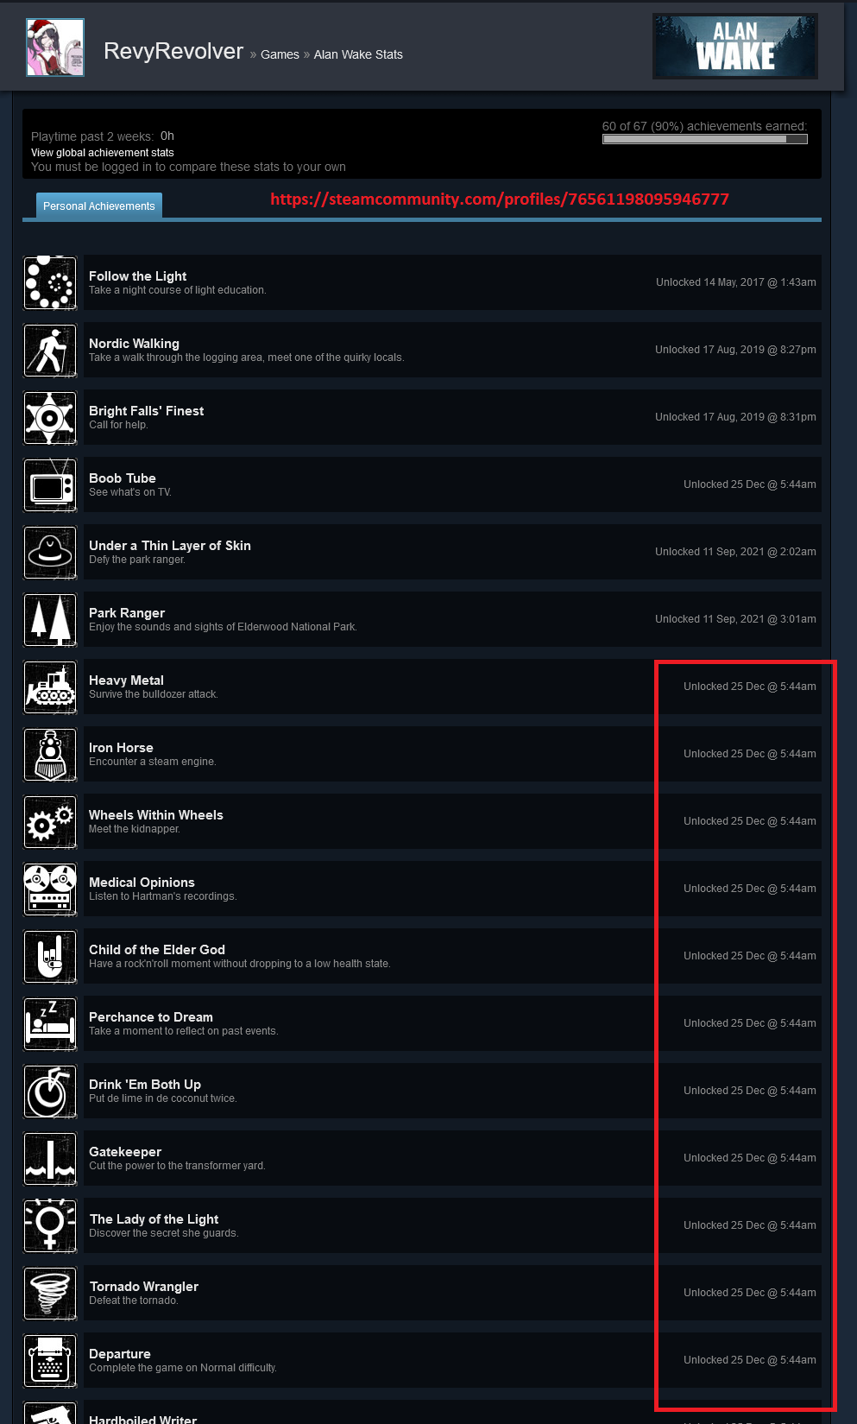Screen dimensions: 857x1424
Task: Click the Park Ranger trees icon
Action: tap(50, 619)
